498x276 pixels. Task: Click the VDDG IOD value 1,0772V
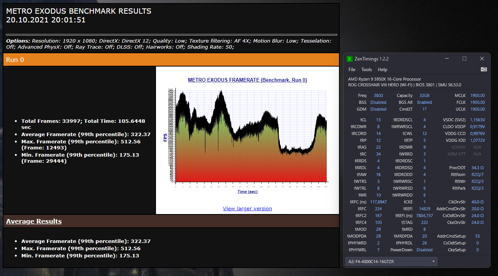pyautogui.click(x=477, y=140)
